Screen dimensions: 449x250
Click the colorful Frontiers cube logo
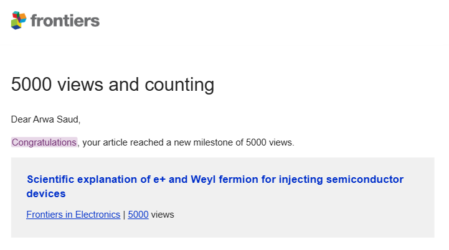(19, 21)
